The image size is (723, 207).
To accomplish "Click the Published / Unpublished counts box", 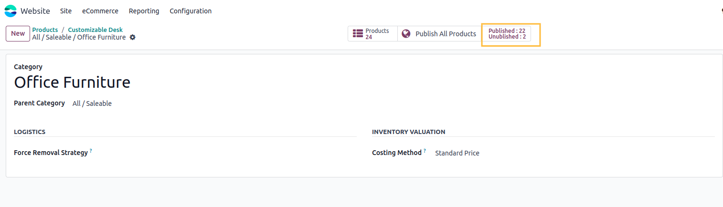I will [507, 34].
